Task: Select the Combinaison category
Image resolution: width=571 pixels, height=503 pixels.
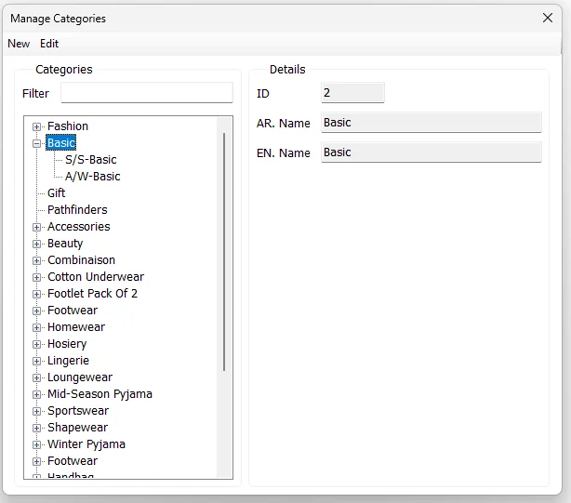Action: pos(81,260)
